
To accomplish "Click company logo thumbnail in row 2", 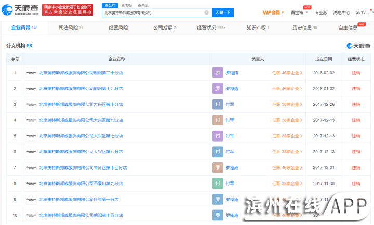I will click(31, 89).
